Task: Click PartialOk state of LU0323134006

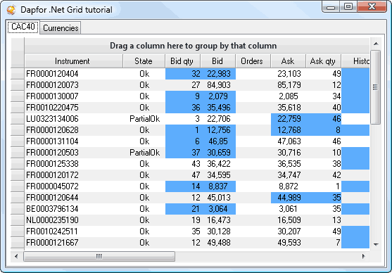Action: (x=144, y=119)
